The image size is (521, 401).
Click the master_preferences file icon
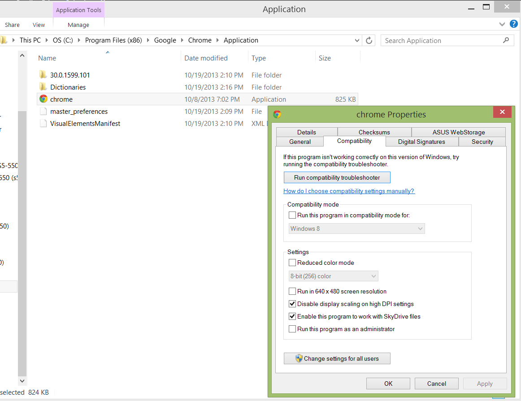pos(43,111)
